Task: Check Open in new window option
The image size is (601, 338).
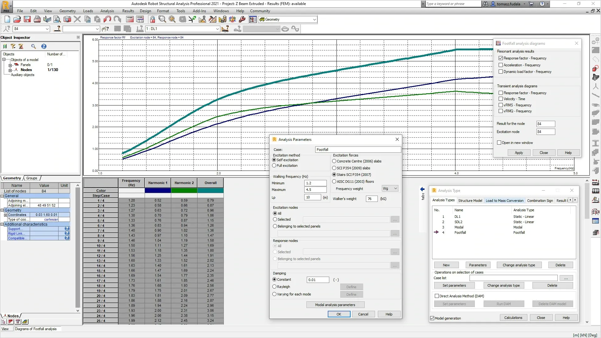Action: point(499,143)
